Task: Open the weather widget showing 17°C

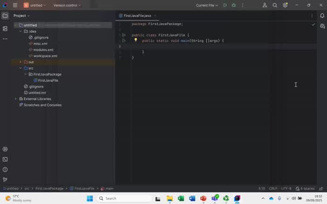Action: coord(18,198)
